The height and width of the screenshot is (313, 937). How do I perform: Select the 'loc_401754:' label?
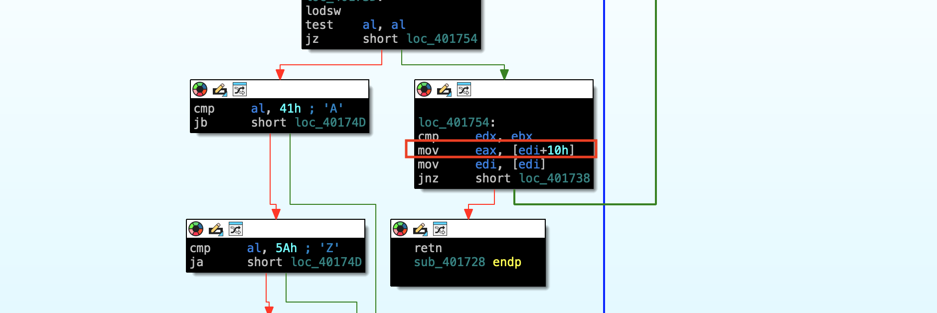pyautogui.click(x=457, y=123)
